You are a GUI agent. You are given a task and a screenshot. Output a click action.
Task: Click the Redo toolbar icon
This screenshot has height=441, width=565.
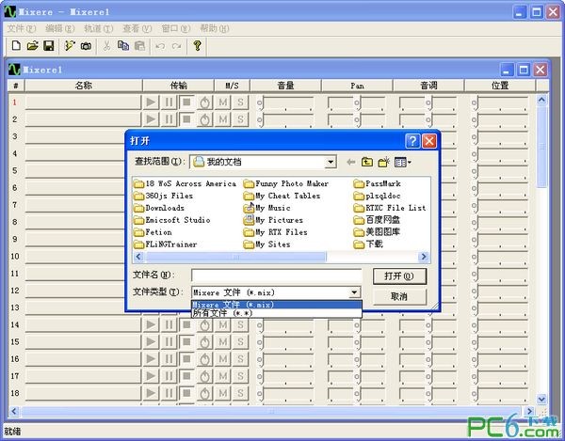click(x=176, y=46)
